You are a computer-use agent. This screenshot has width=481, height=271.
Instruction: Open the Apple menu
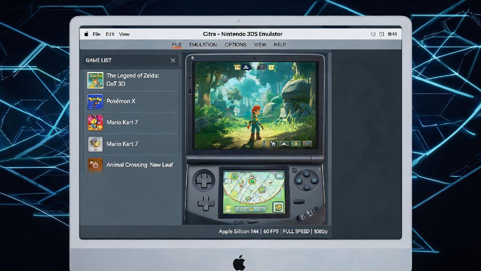point(86,34)
